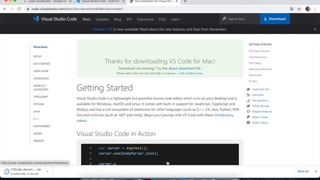
Task: Click the direct download link
Action: [184, 68]
